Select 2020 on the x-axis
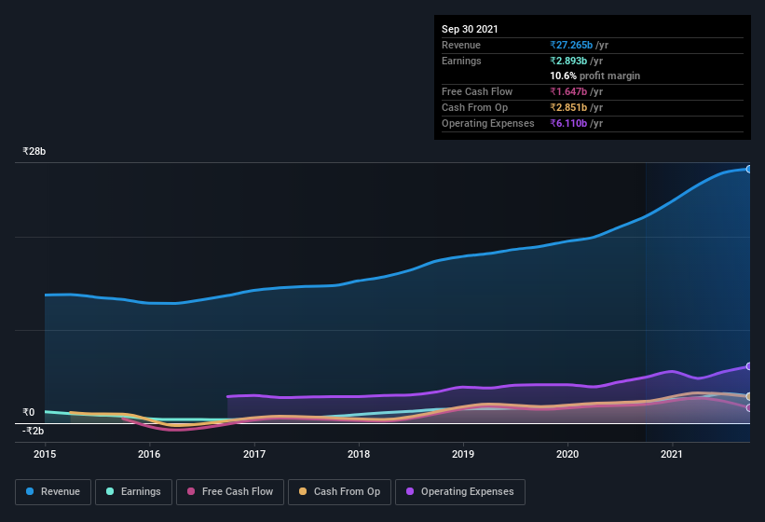Screen dimensions: 765x522 [567, 454]
